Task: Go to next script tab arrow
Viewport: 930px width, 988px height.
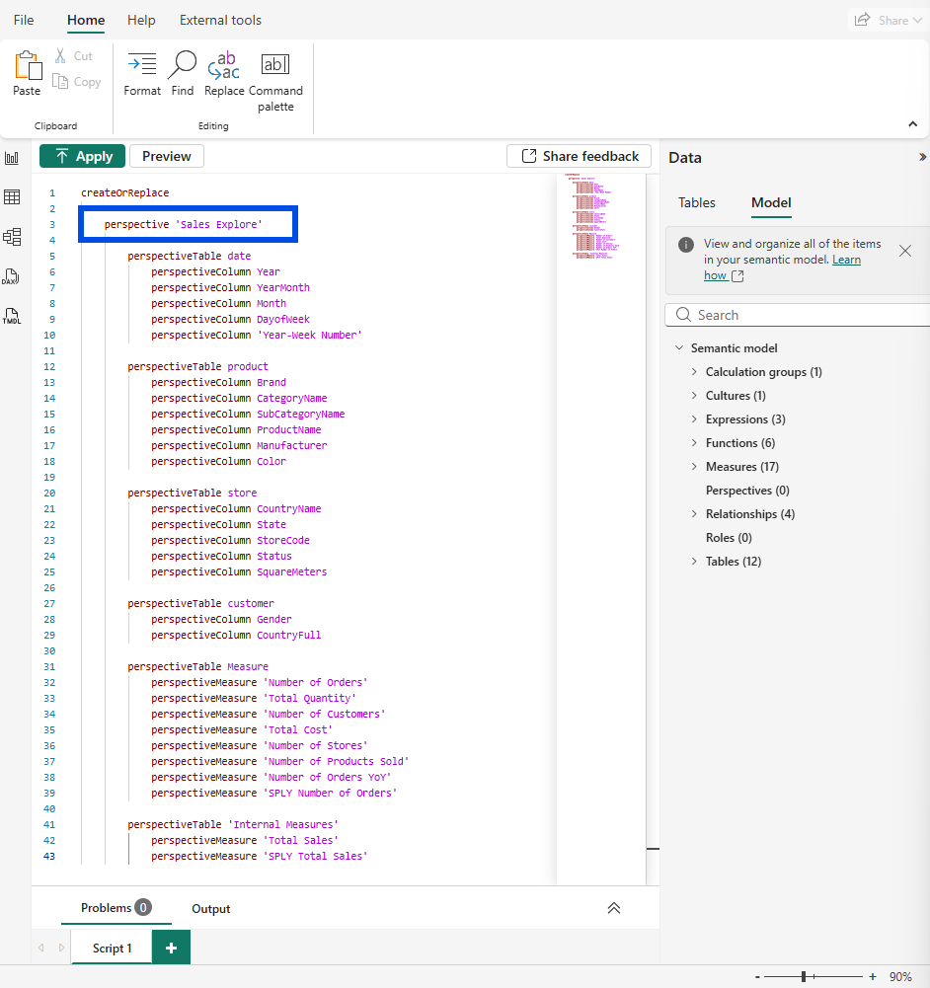Action: [61, 948]
